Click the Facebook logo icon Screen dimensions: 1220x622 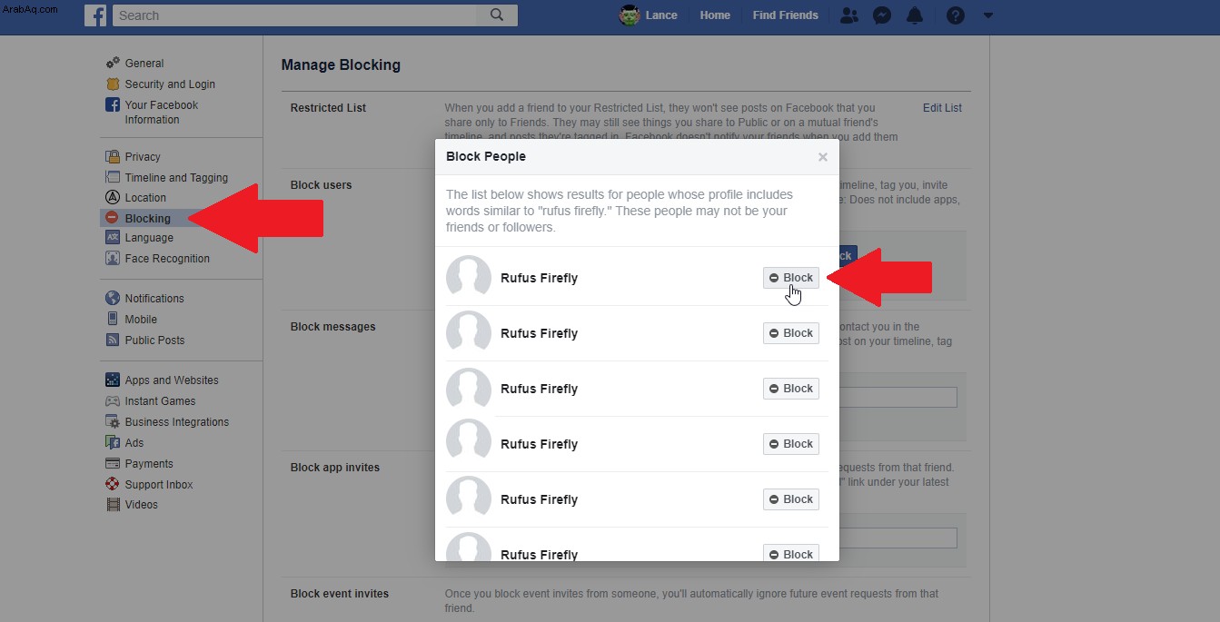point(95,15)
